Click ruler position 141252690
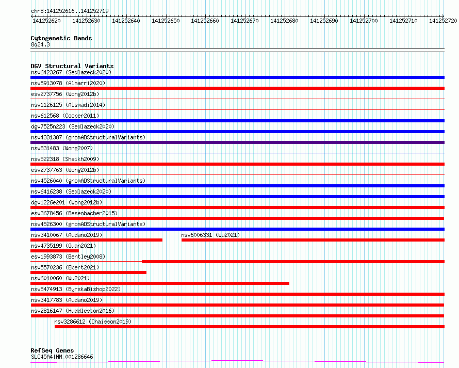This screenshot has width=459, height=368. pyautogui.click(x=324, y=21)
